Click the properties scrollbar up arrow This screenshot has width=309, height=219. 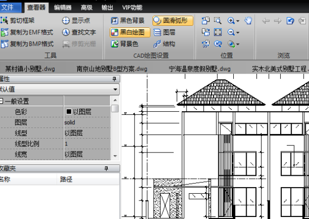(115, 100)
